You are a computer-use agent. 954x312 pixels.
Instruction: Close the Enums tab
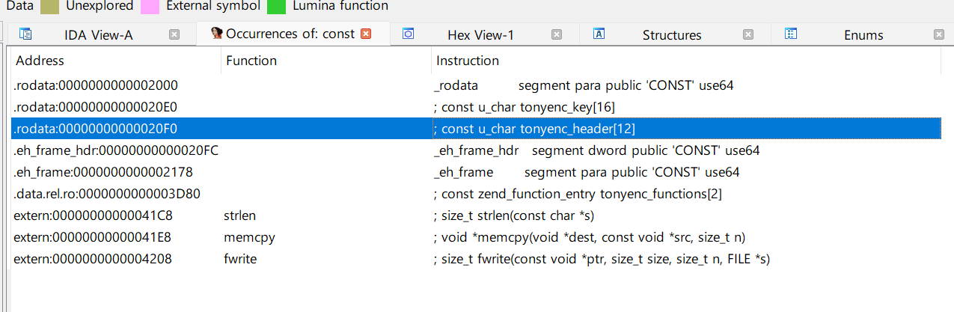click(x=939, y=34)
